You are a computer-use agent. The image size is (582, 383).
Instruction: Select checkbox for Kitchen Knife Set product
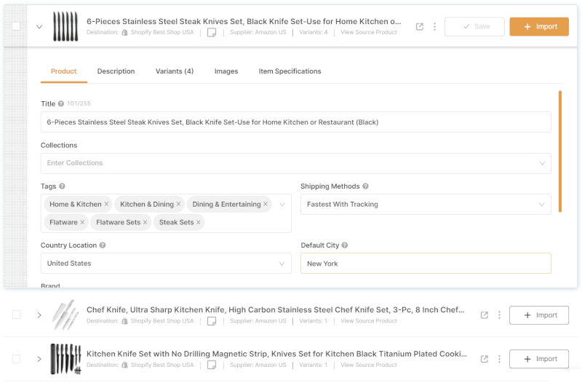pyautogui.click(x=16, y=359)
